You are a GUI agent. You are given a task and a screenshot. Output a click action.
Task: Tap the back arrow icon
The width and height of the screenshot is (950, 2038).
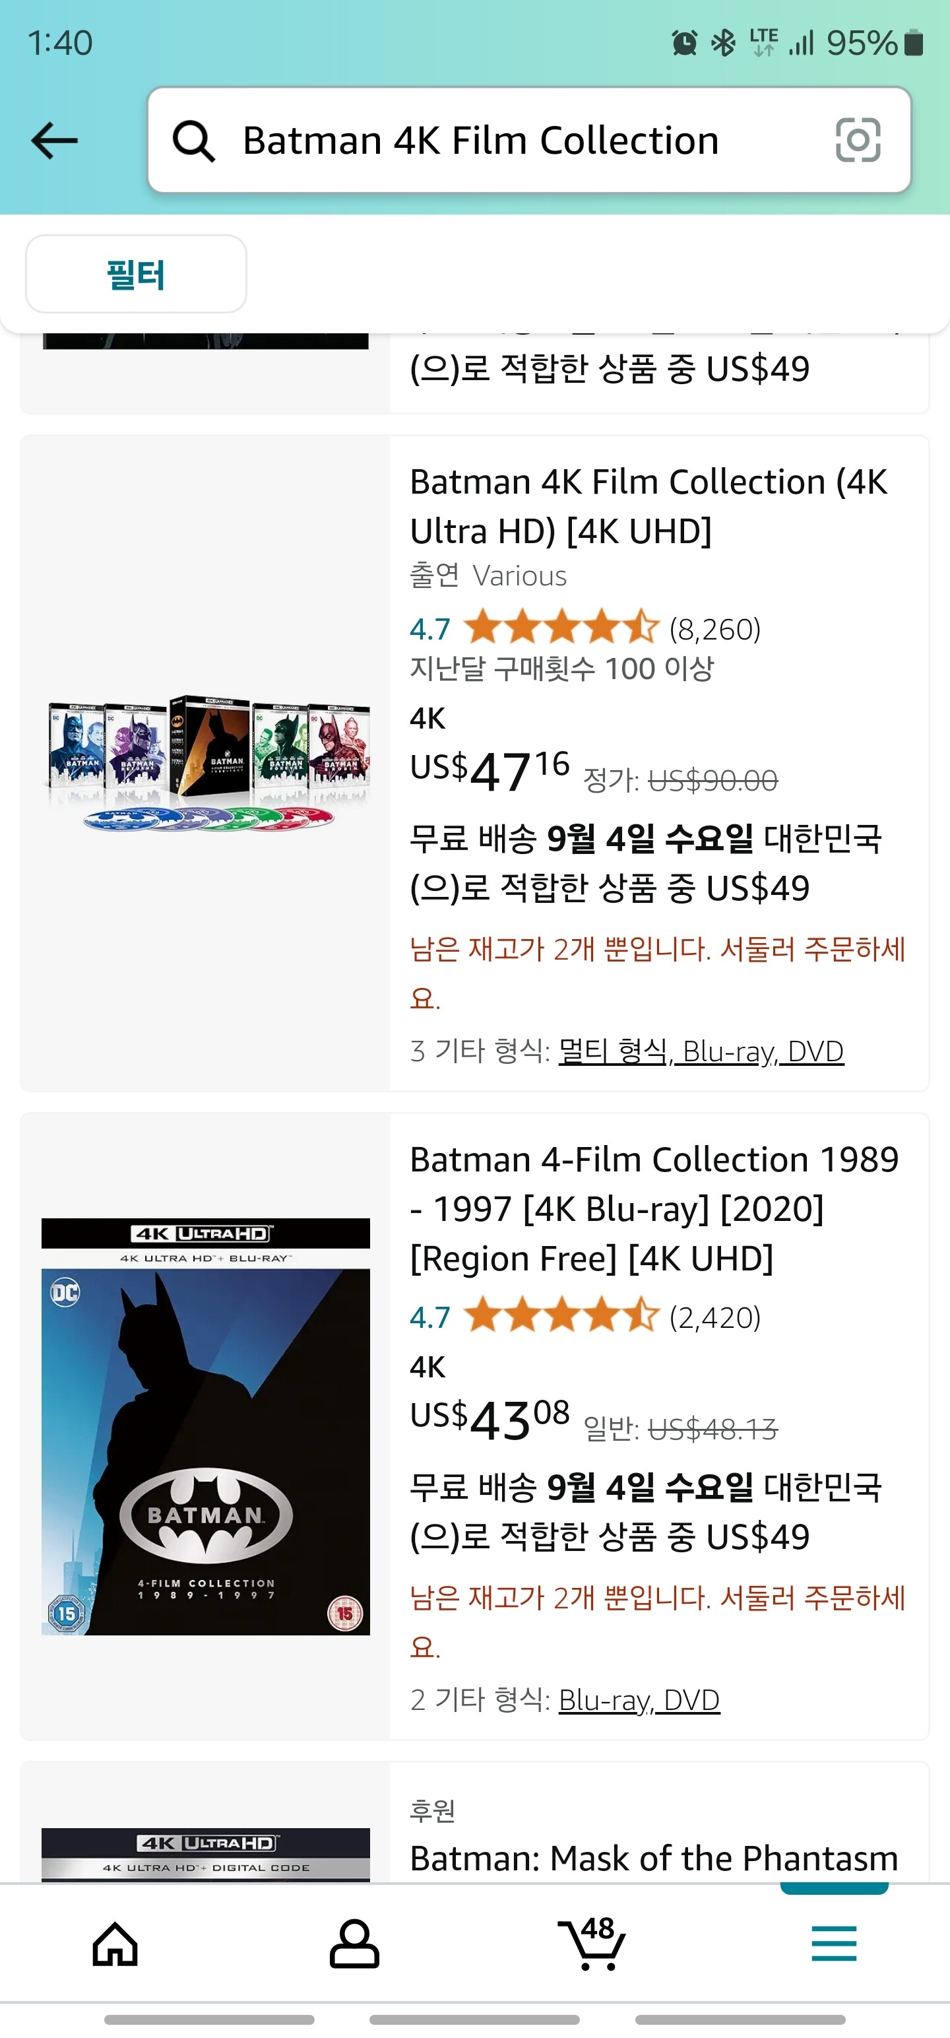54,140
